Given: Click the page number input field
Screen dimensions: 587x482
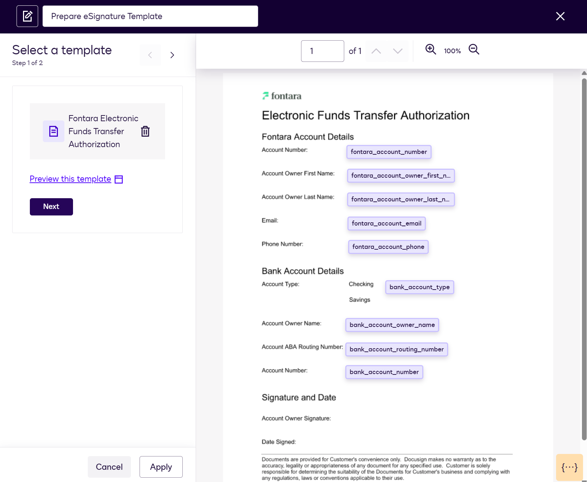Looking at the screenshot, I should [x=323, y=51].
